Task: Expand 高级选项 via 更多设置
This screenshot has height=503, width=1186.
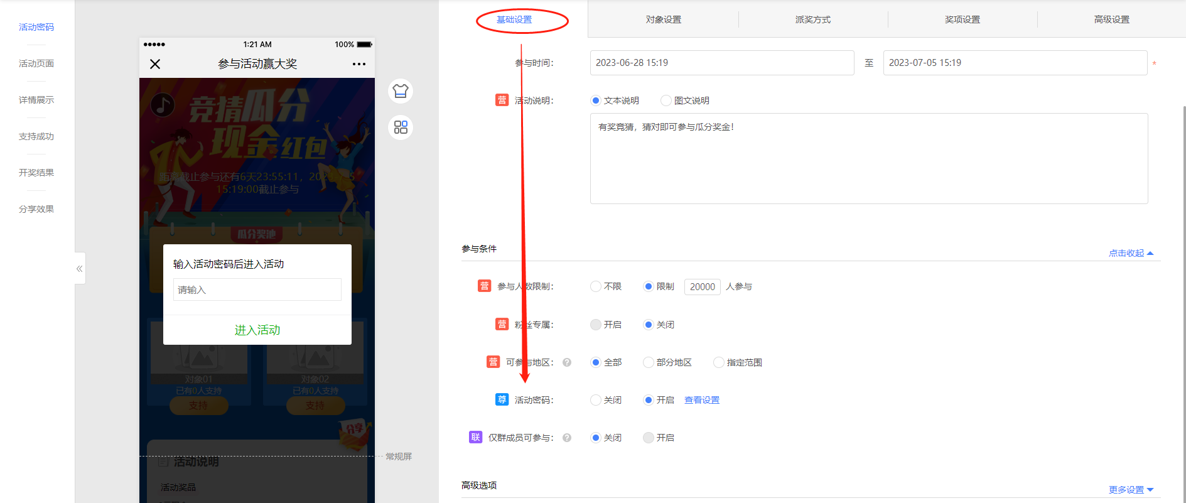Action: pyautogui.click(x=1131, y=490)
